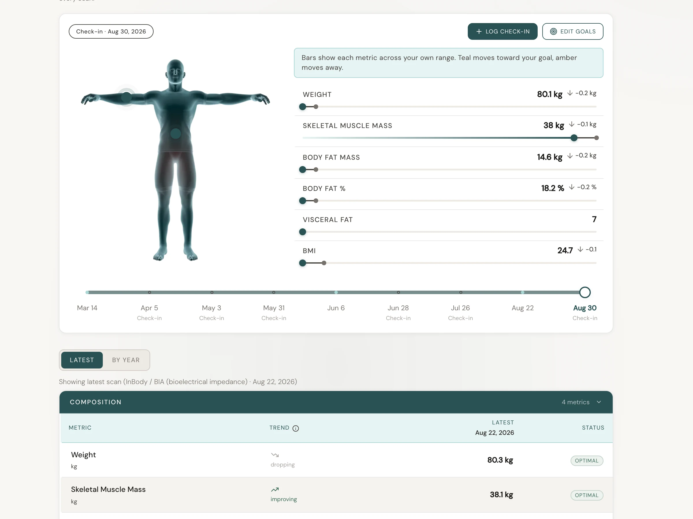Screen dimensions: 693x519
Task: Switch to the By Year tab
Action: [x=126, y=360]
